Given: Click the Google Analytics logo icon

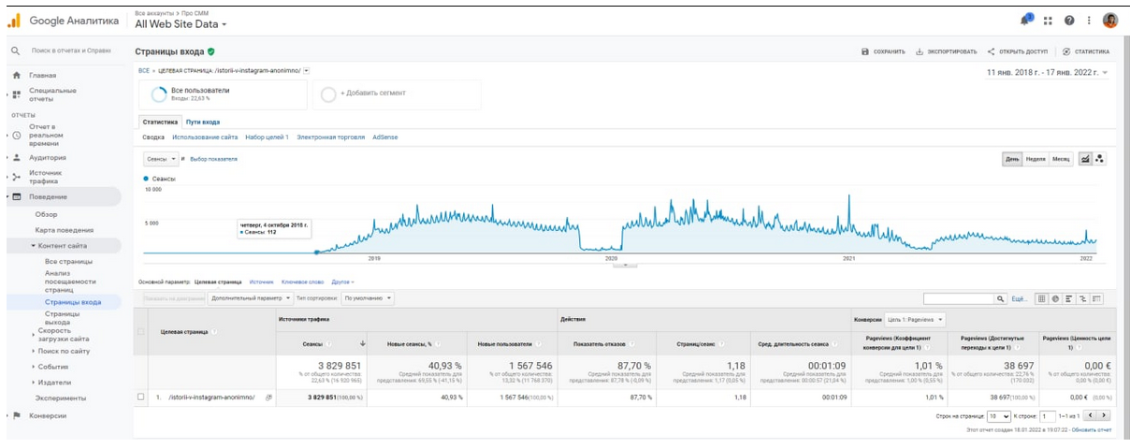Looking at the screenshot, I should (14, 21).
